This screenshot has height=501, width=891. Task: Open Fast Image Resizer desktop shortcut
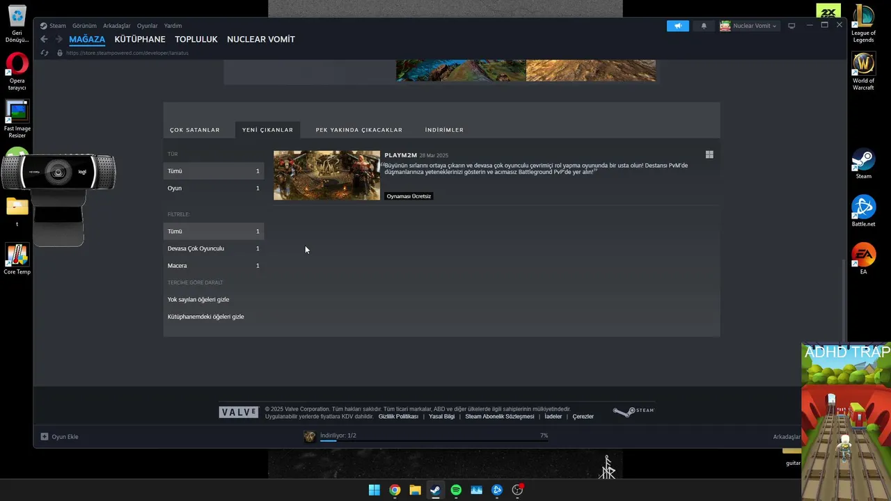[x=17, y=120]
